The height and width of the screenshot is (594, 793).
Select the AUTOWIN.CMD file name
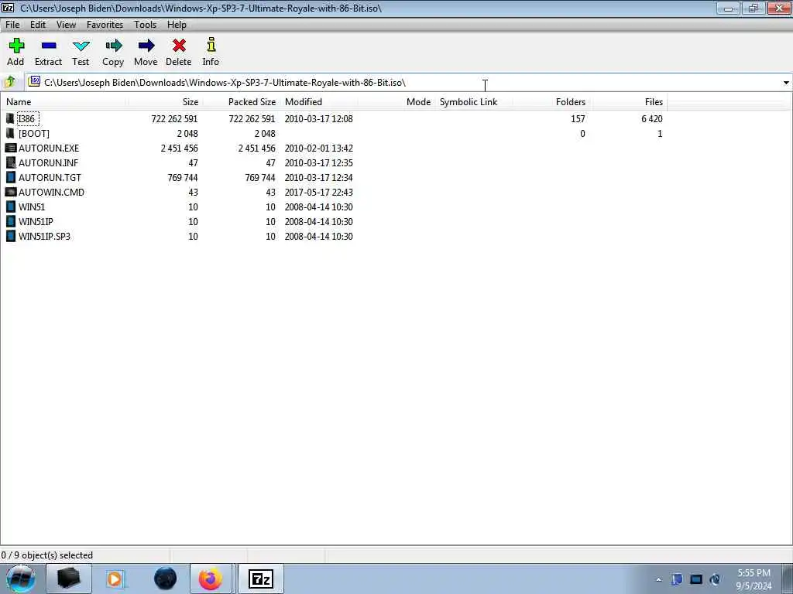click(51, 192)
